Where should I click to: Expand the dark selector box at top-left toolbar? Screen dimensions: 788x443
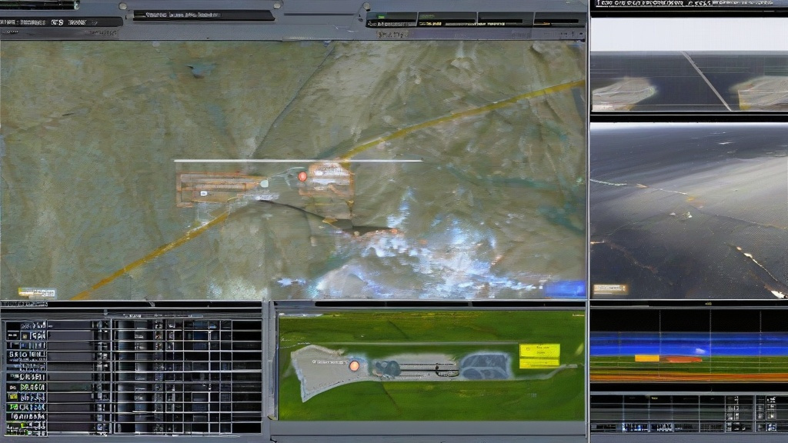tap(62, 22)
